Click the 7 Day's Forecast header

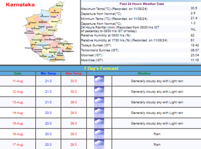pyautogui.click(x=100, y=68)
